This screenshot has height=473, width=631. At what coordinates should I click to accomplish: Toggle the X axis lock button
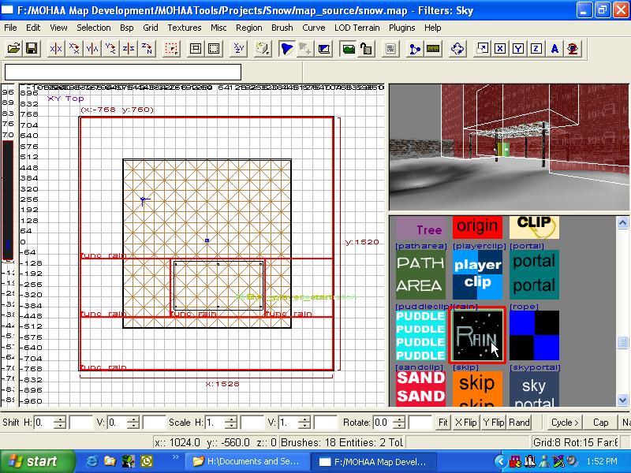point(499,49)
